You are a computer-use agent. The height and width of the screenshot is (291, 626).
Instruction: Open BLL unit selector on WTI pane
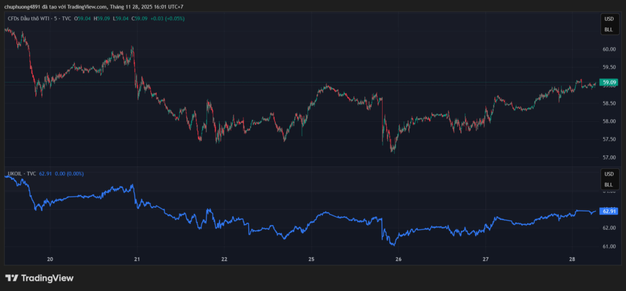click(608, 29)
